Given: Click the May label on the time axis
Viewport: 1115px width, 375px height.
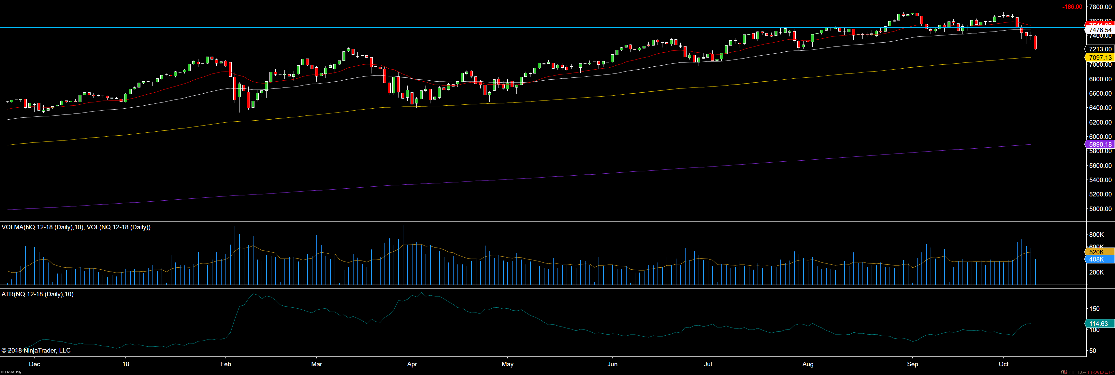Looking at the screenshot, I should click(x=508, y=364).
